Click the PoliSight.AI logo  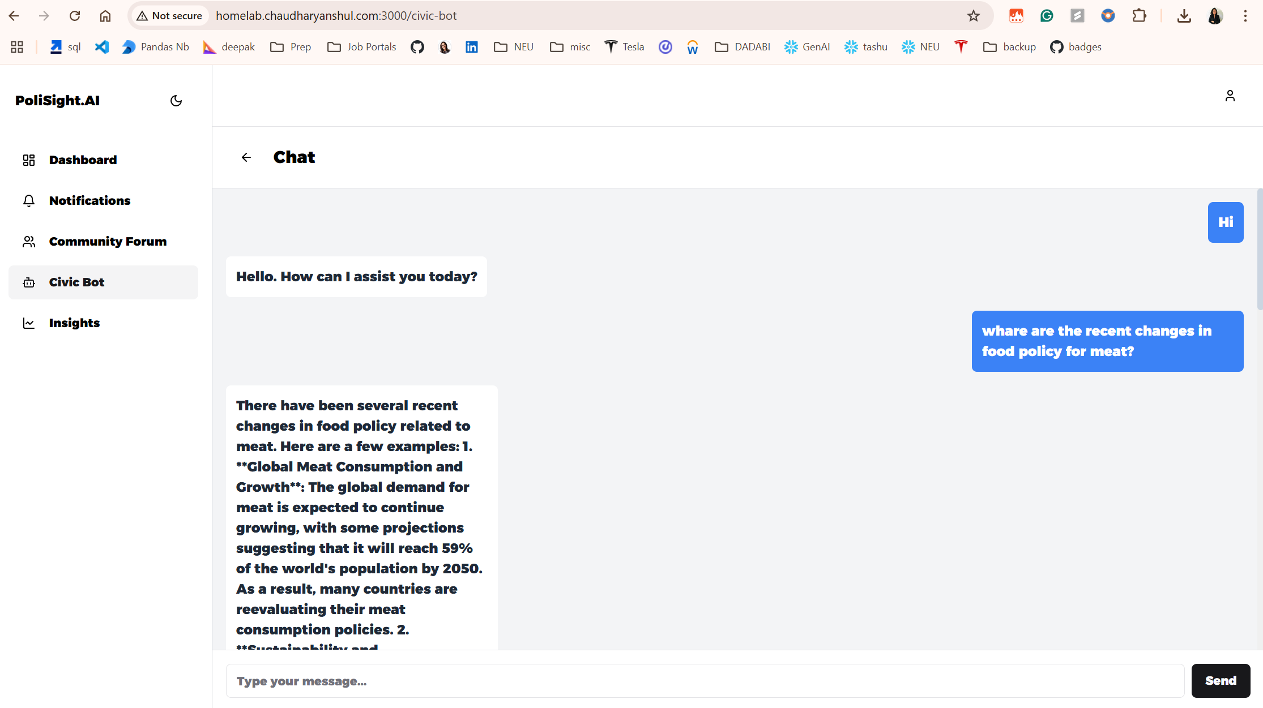pyautogui.click(x=57, y=101)
